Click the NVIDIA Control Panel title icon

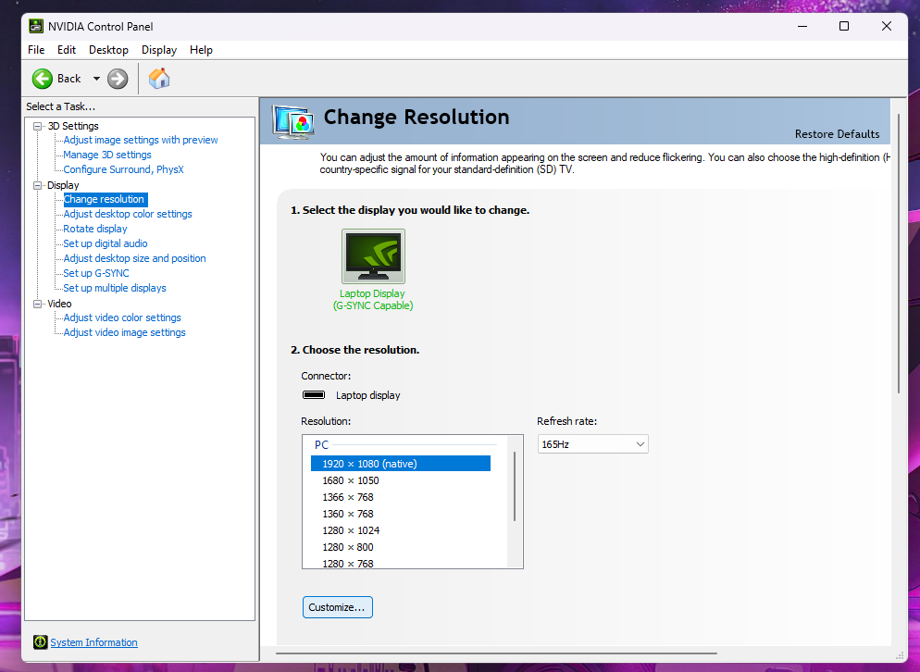coord(36,27)
